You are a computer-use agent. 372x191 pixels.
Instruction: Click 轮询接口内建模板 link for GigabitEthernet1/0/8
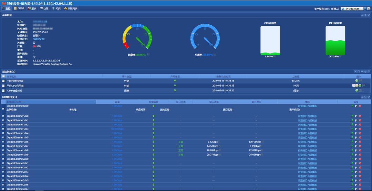(308, 150)
